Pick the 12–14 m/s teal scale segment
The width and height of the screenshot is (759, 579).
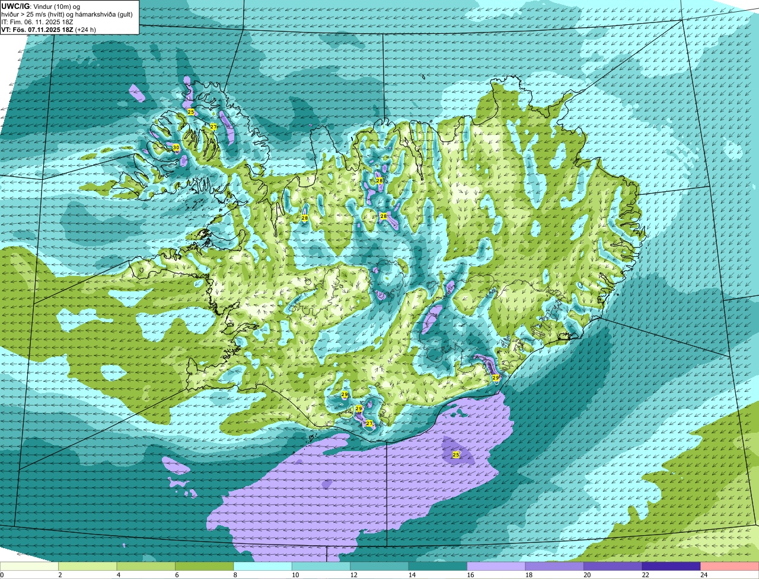pyautogui.click(x=379, y=566)
